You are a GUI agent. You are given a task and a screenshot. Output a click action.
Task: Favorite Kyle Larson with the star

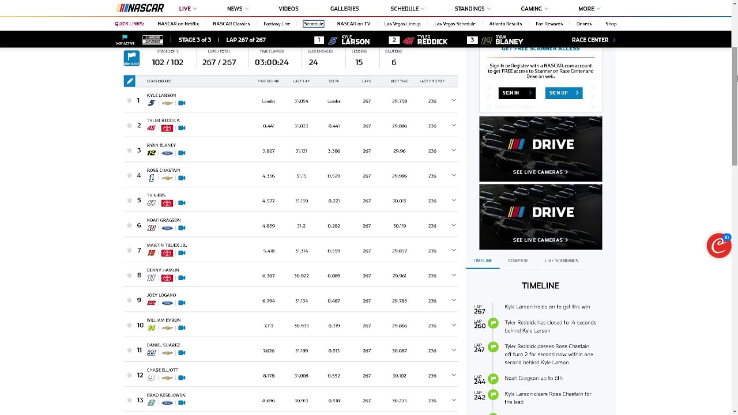(129, 100)
